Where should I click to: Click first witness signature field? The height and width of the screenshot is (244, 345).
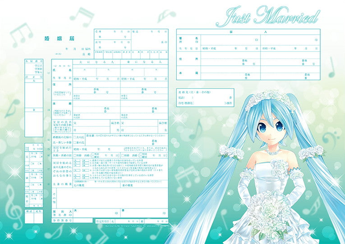(230, 40)
